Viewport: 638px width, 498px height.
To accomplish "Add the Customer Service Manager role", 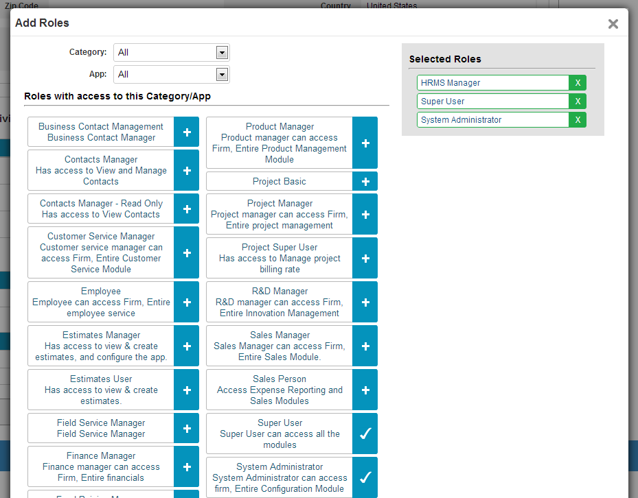I will [186, 252].
